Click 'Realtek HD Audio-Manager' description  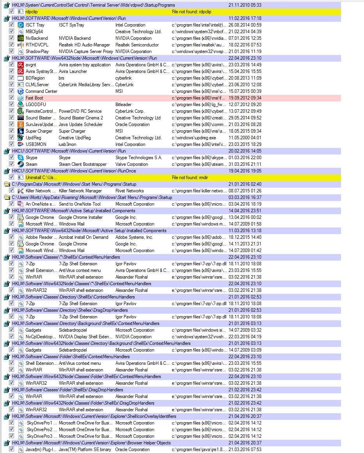click(x=84, y=45)
